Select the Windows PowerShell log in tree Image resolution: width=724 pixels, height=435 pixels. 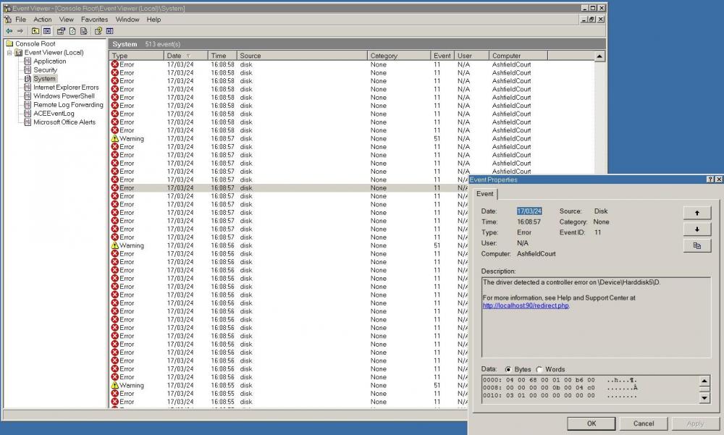(64, 96)
